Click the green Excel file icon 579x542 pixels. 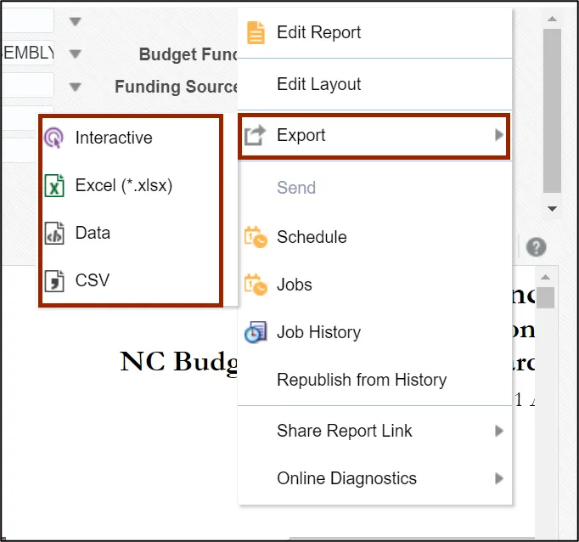(x=54, y=185)
